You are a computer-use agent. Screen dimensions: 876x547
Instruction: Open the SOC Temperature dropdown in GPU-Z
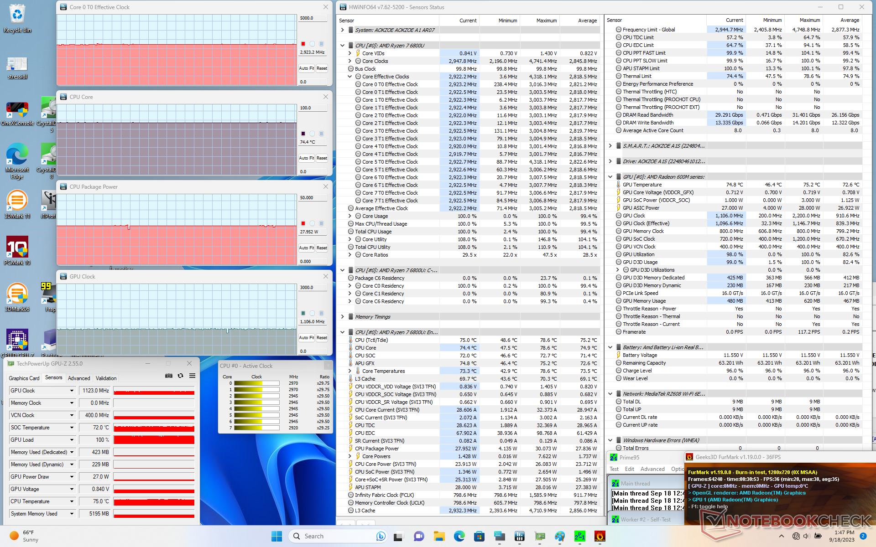tap(72, 428)
